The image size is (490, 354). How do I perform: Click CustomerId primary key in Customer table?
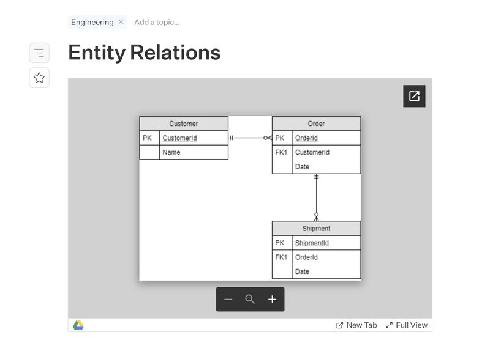click(x=179, y=138)
